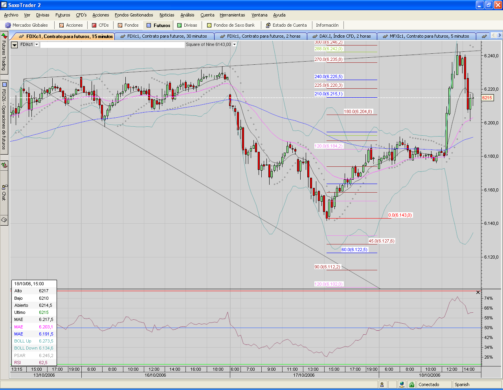Open the Archivo menu

(11, 15)
